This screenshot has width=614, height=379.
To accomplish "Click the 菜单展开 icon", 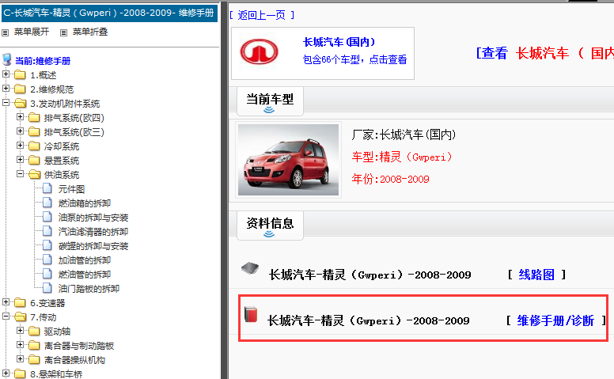I will pyautogui.click(x=5, y=33).
